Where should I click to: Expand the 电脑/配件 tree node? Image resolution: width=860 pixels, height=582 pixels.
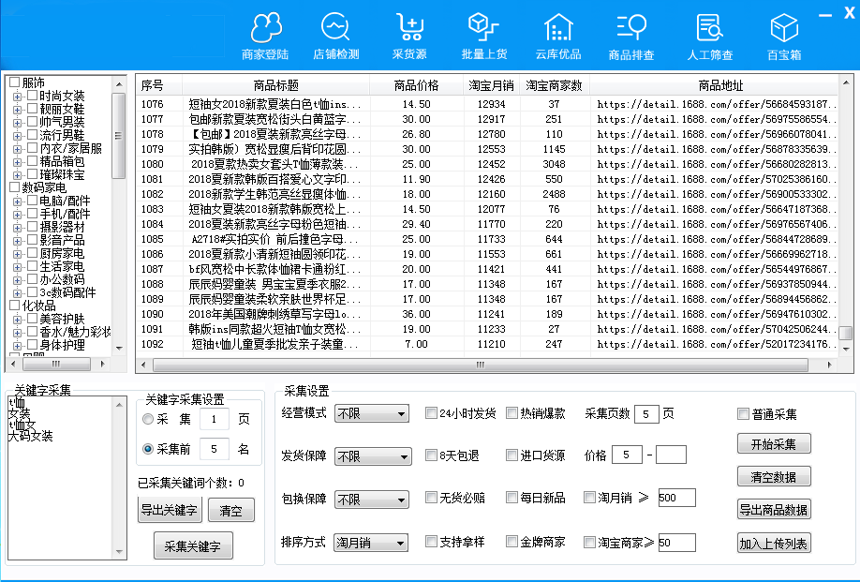tap(18, 201)
